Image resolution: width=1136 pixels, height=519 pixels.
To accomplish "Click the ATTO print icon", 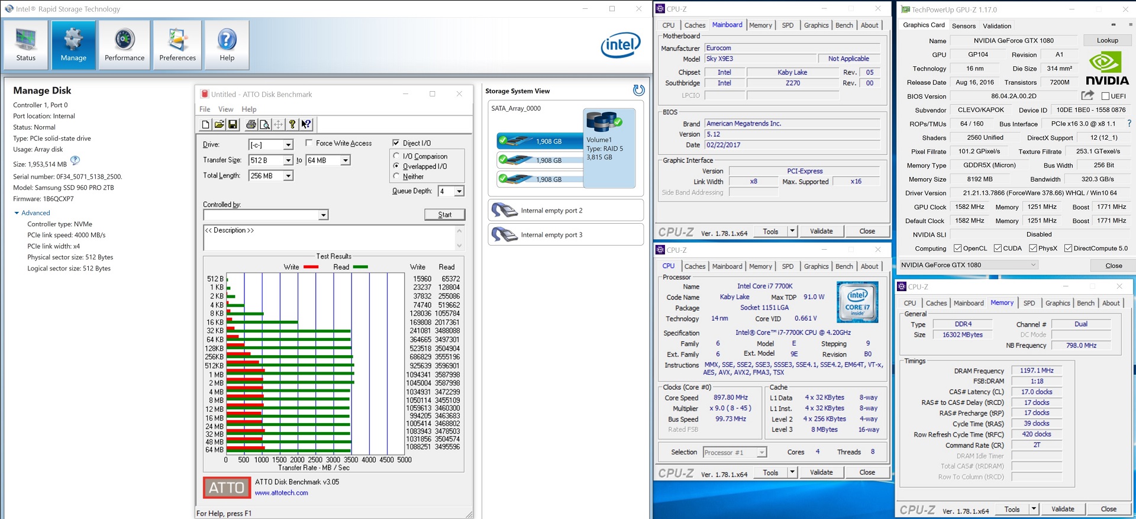I will point(251,124).
